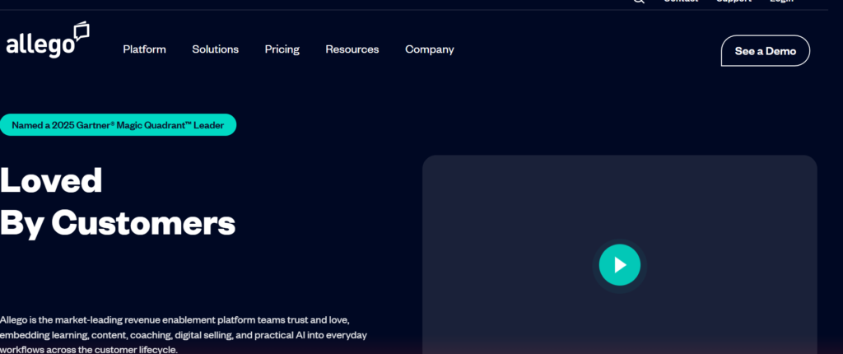Open search via the magnifier icon
The image size is (843, 354).
639,2
